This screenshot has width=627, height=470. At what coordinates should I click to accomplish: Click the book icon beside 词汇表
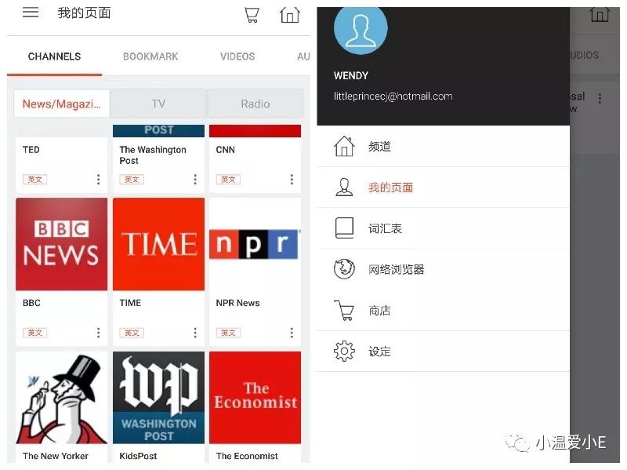click(x=344, y=228)
